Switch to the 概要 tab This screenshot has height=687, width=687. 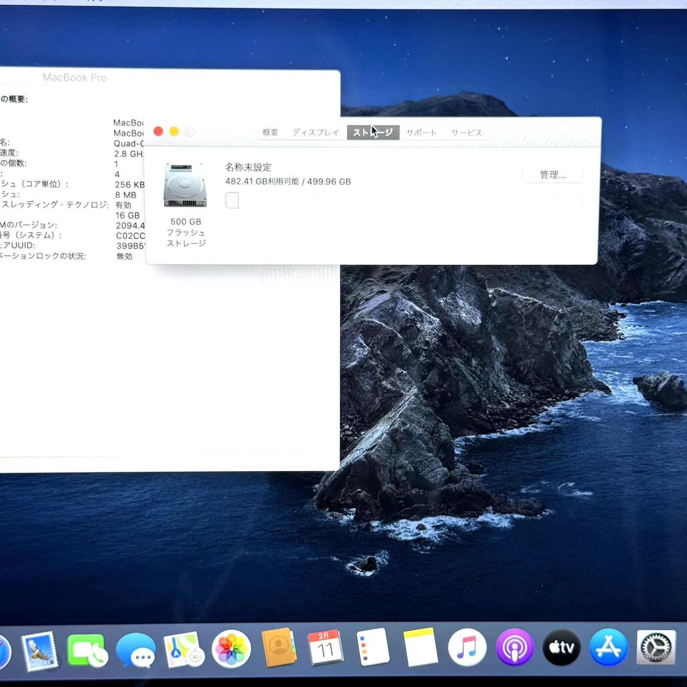pyautogui.click(x=271, y=132)
